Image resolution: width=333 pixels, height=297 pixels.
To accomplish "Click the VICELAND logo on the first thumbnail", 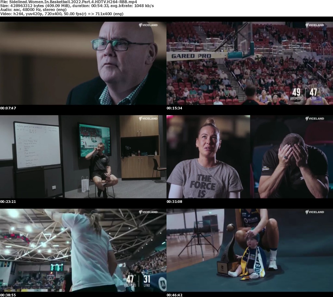I will click(148, 25).
